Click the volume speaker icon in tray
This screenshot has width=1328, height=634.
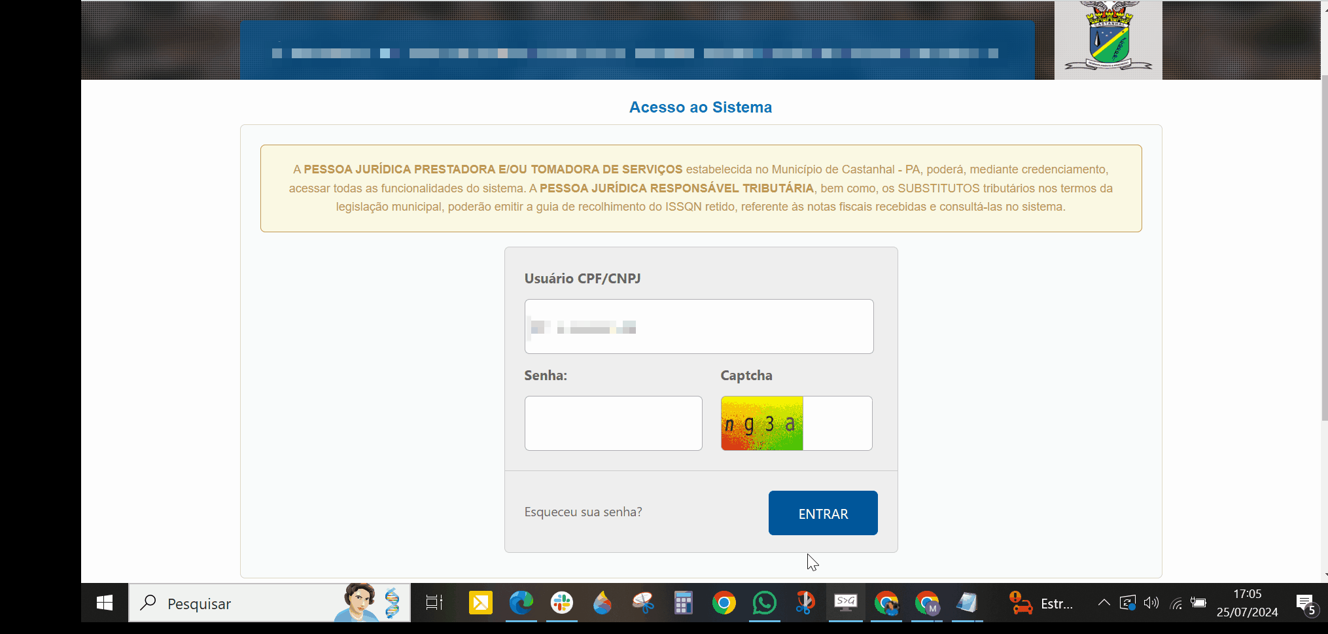pyautogui.click(x=1151, y=603)
